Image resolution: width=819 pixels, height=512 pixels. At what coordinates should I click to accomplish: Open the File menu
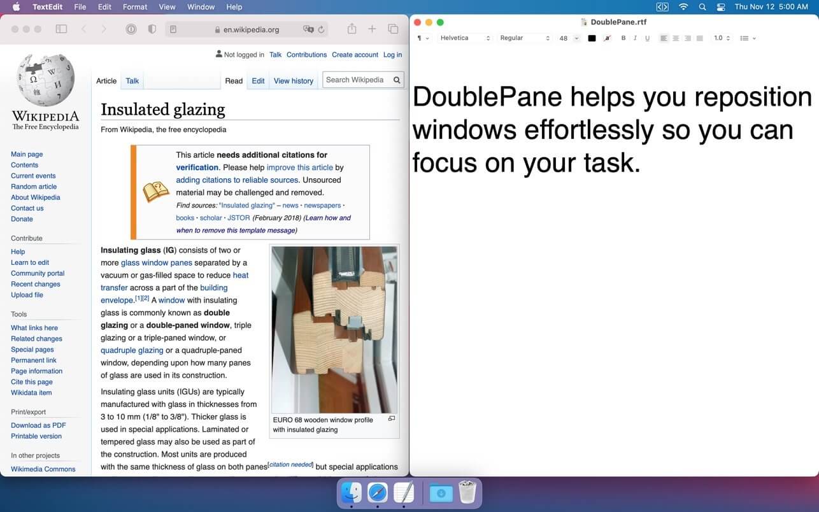pyautogui.click(x=80, y=7)
